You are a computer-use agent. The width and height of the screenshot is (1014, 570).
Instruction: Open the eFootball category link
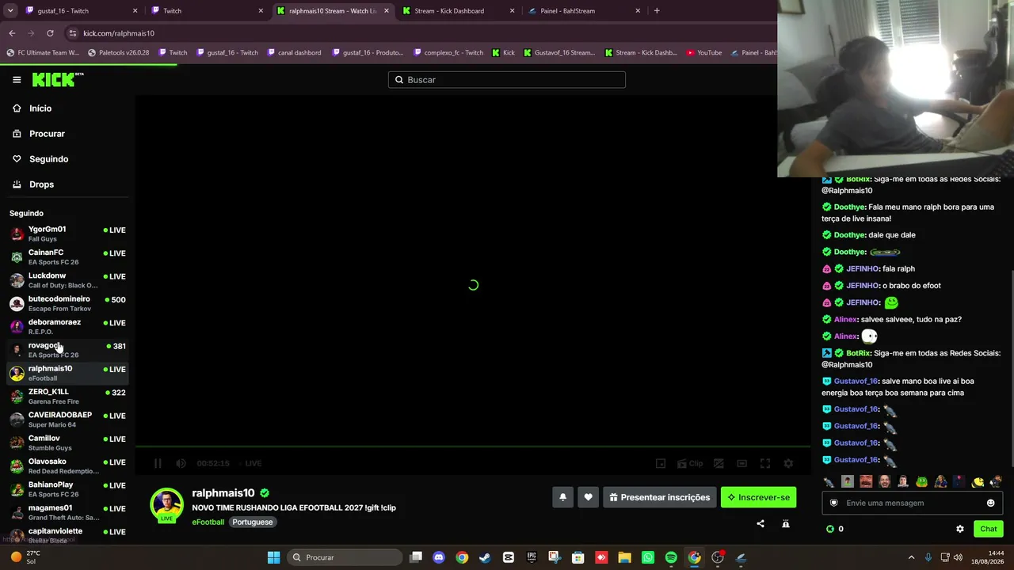pyautogui.click(x=208, y=522)
